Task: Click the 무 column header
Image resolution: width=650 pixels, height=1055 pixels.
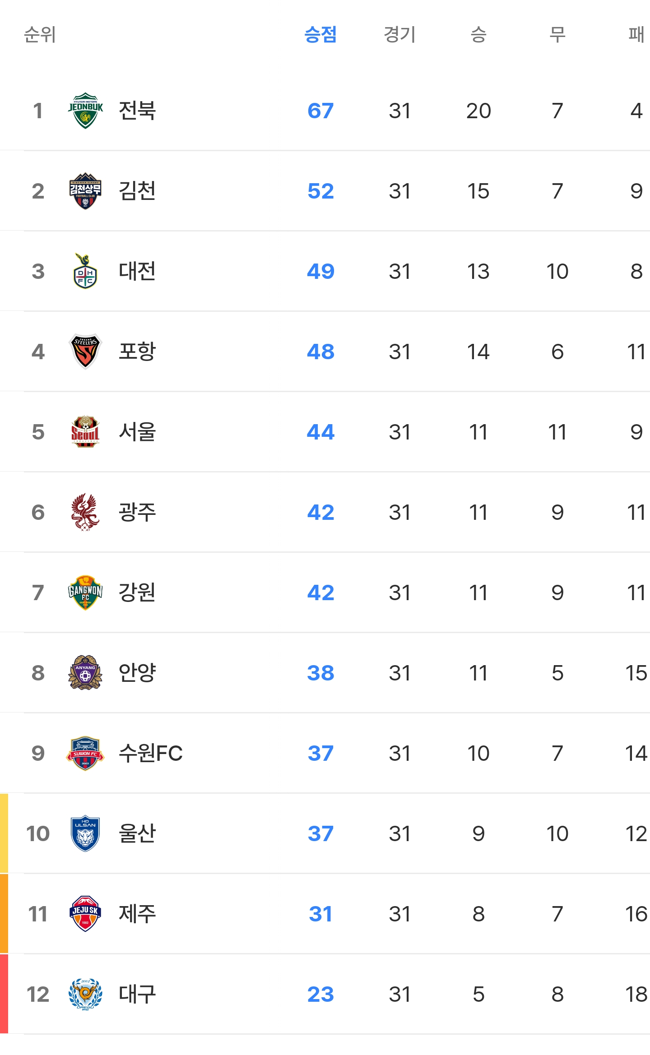Action: (x=557, y=34)
